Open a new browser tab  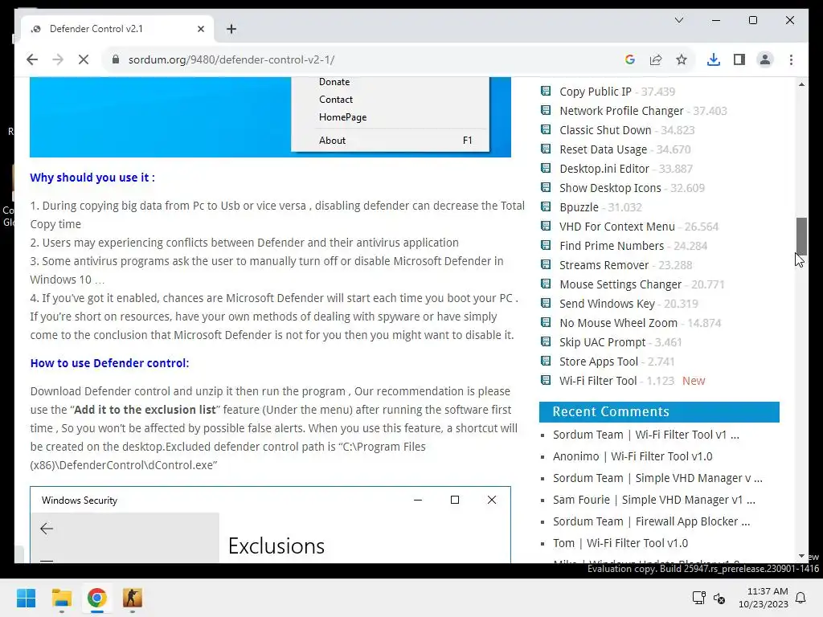231,29
